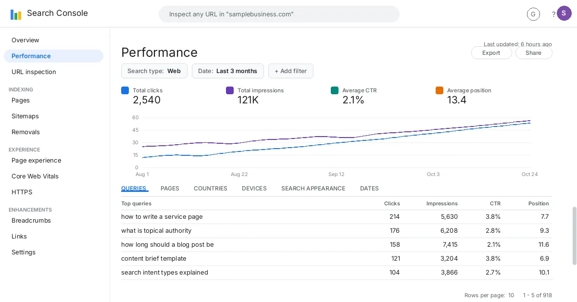
Task: Sort table by Position column header
Action: [x=539, y=203]
